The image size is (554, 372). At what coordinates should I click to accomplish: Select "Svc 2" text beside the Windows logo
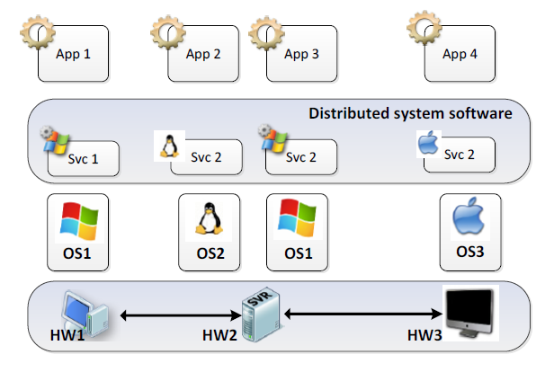(x=300, y=157)
